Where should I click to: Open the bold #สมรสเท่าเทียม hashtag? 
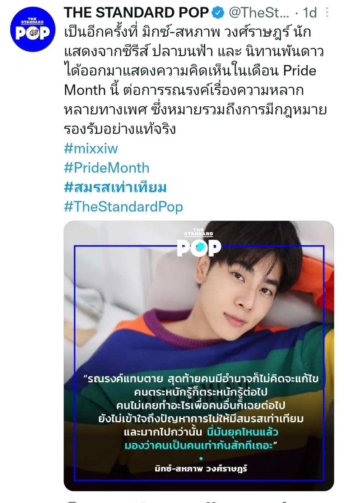[x=115, y=187]
